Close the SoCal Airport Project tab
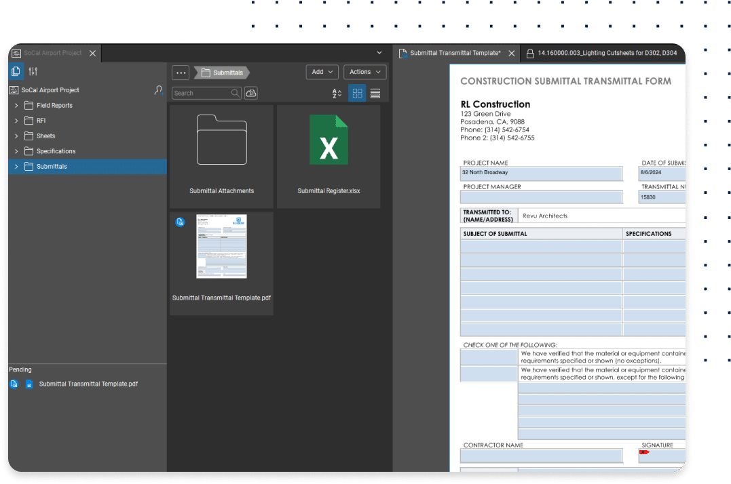 tap(93, 54)
